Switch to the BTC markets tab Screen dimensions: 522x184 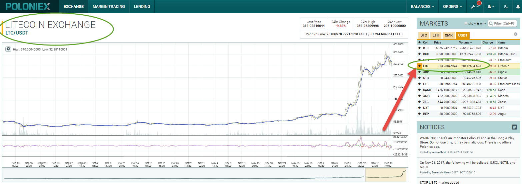point(423,35)
